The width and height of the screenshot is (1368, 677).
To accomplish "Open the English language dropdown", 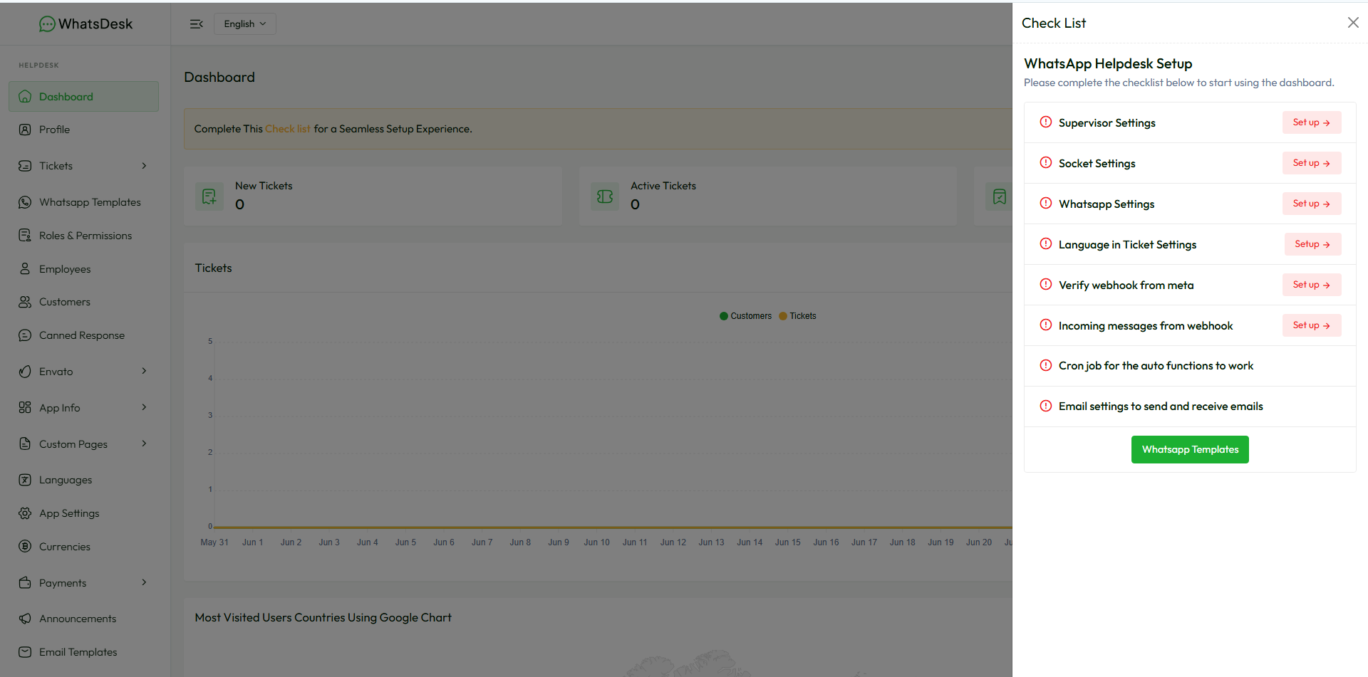I will pos(244,24).
